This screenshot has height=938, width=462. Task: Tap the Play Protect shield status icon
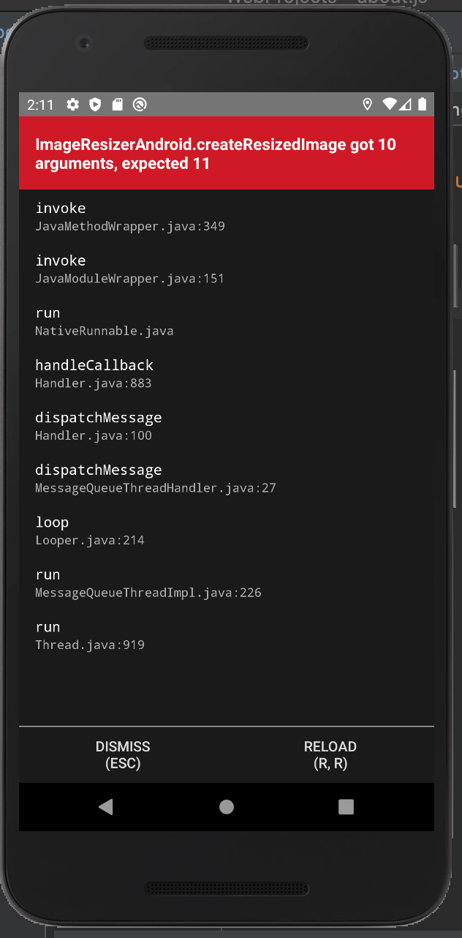[x=95, y=105]
